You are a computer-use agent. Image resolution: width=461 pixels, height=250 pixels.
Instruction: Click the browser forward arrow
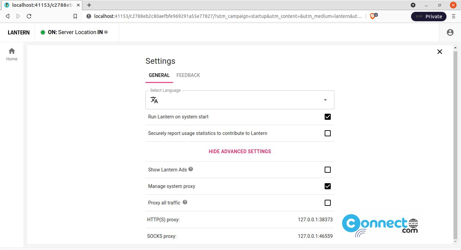pos(18,16)
